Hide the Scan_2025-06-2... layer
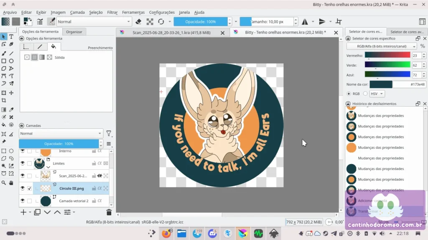 (x=23, y=175)
